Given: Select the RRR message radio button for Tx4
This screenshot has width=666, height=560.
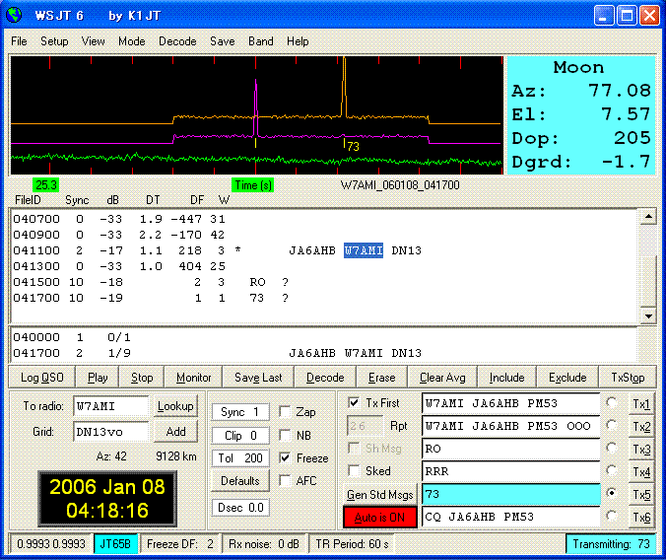Looking at the screenshot, I should click(613, 471).
